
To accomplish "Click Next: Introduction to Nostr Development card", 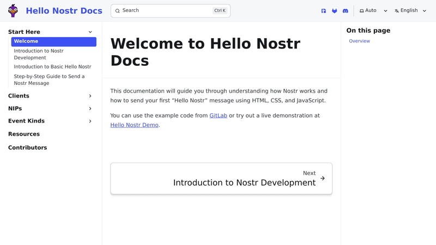I will tap(221, 179).
